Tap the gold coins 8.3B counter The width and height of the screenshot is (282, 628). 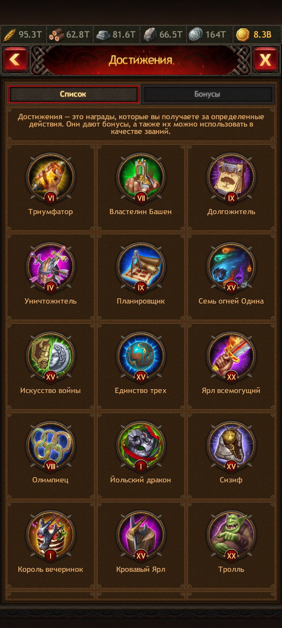point(254,35)
